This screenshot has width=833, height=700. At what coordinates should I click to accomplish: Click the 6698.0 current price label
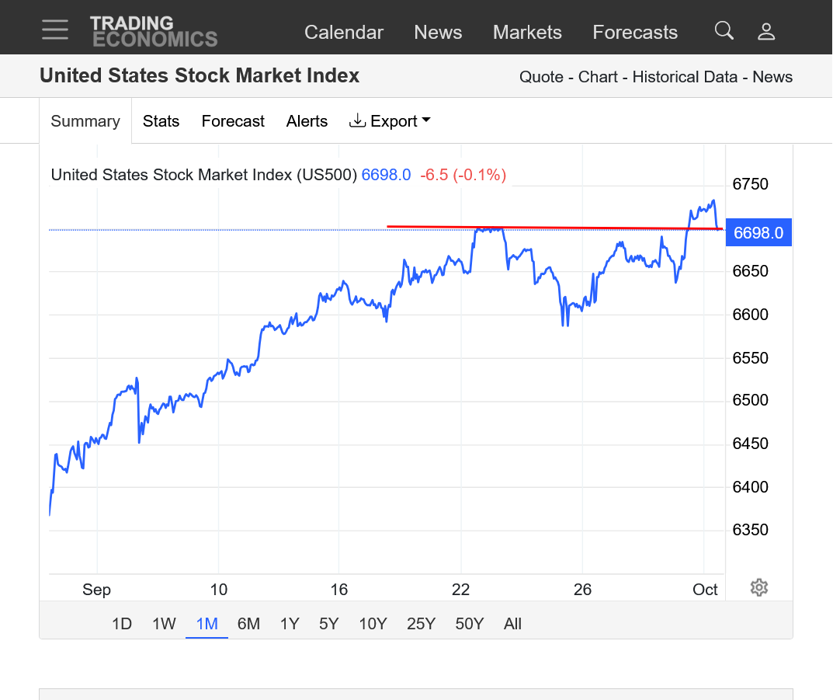[x=758, y=232]
